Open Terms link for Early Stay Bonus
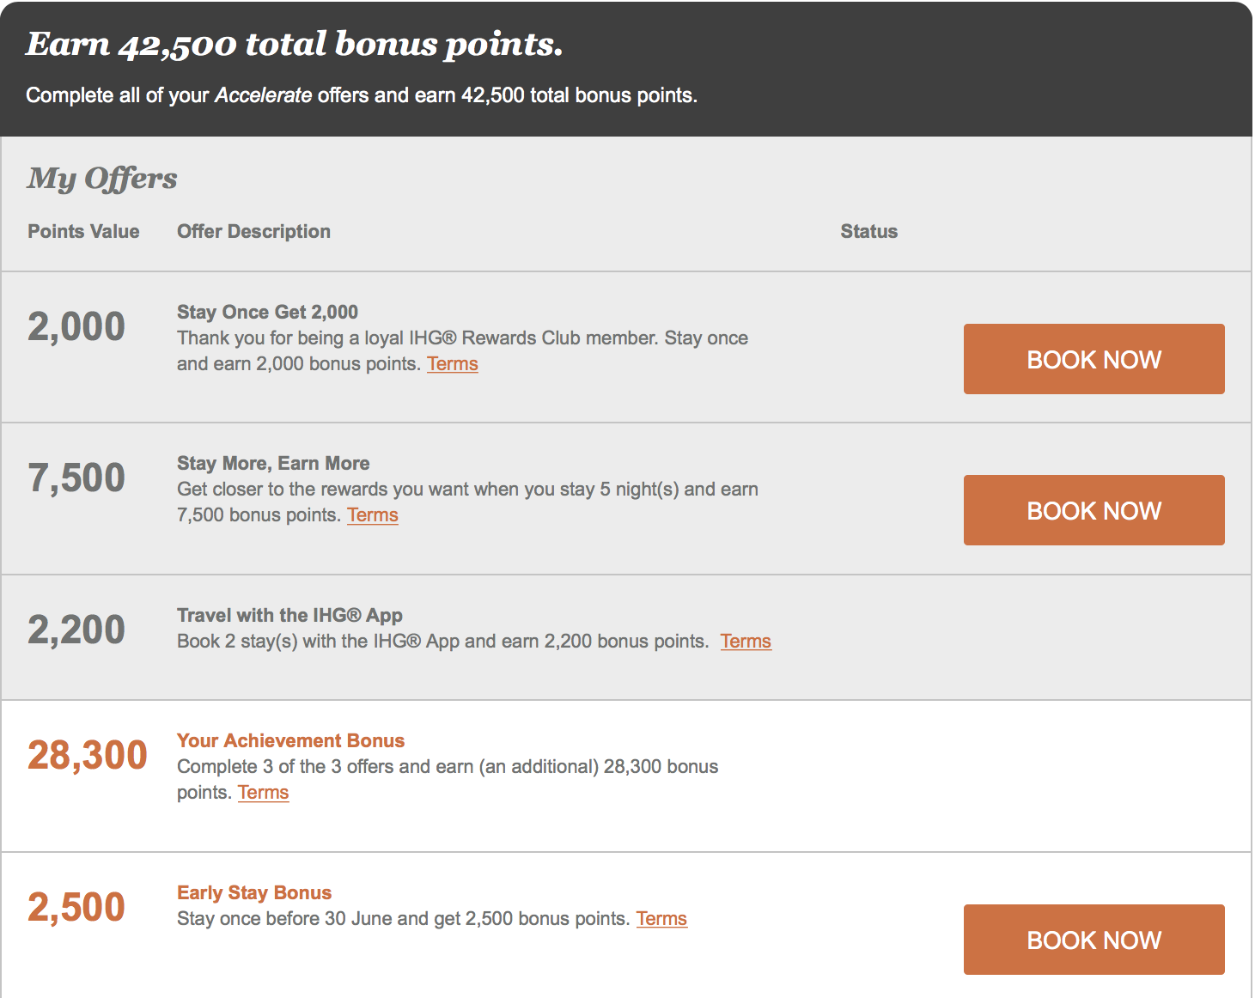Viewport: 1255px width, 998px height. (661, 919)
